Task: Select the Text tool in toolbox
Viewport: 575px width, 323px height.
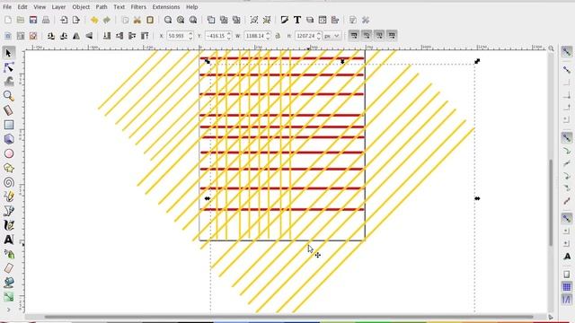Action: [9, 240]
